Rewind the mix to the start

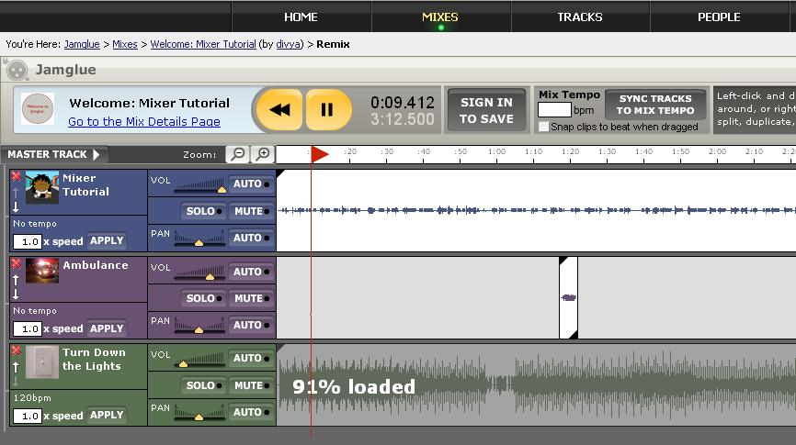[x=279, y=109]
